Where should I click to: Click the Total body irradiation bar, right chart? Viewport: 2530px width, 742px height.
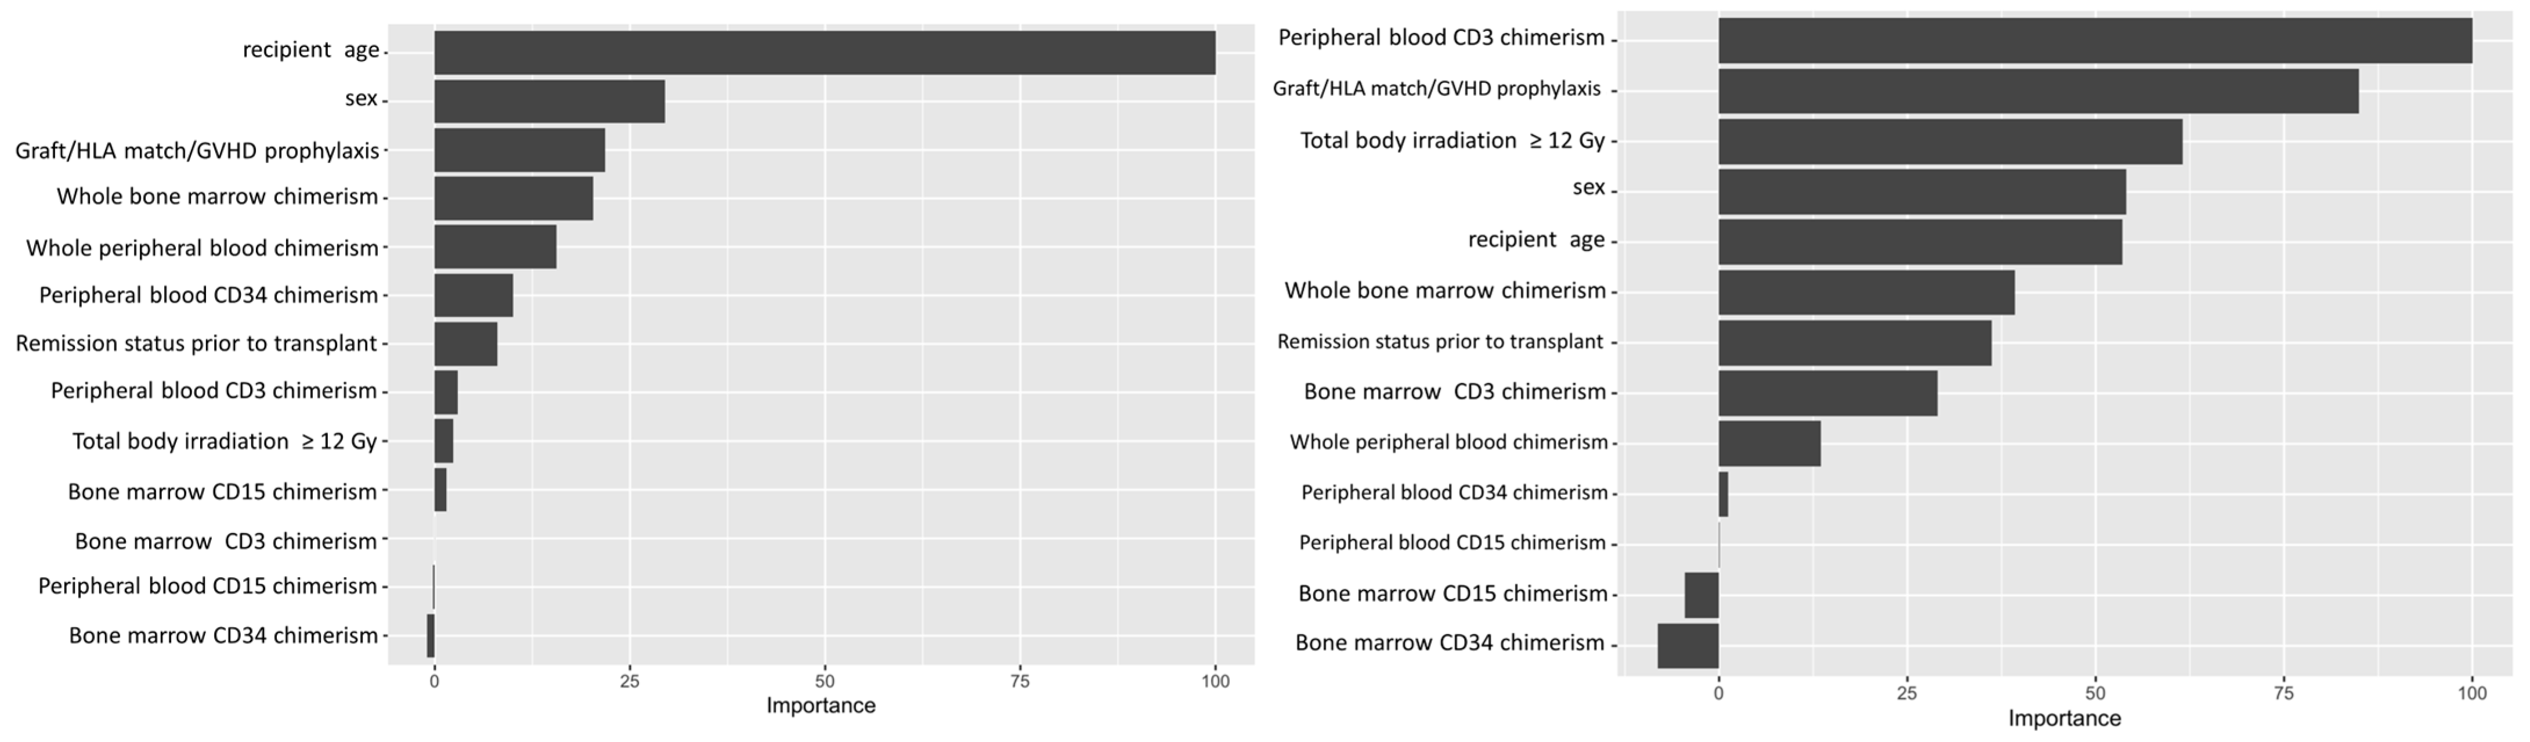tap(1950, 142)
